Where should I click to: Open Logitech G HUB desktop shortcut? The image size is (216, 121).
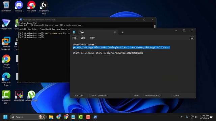coord(44,8)
